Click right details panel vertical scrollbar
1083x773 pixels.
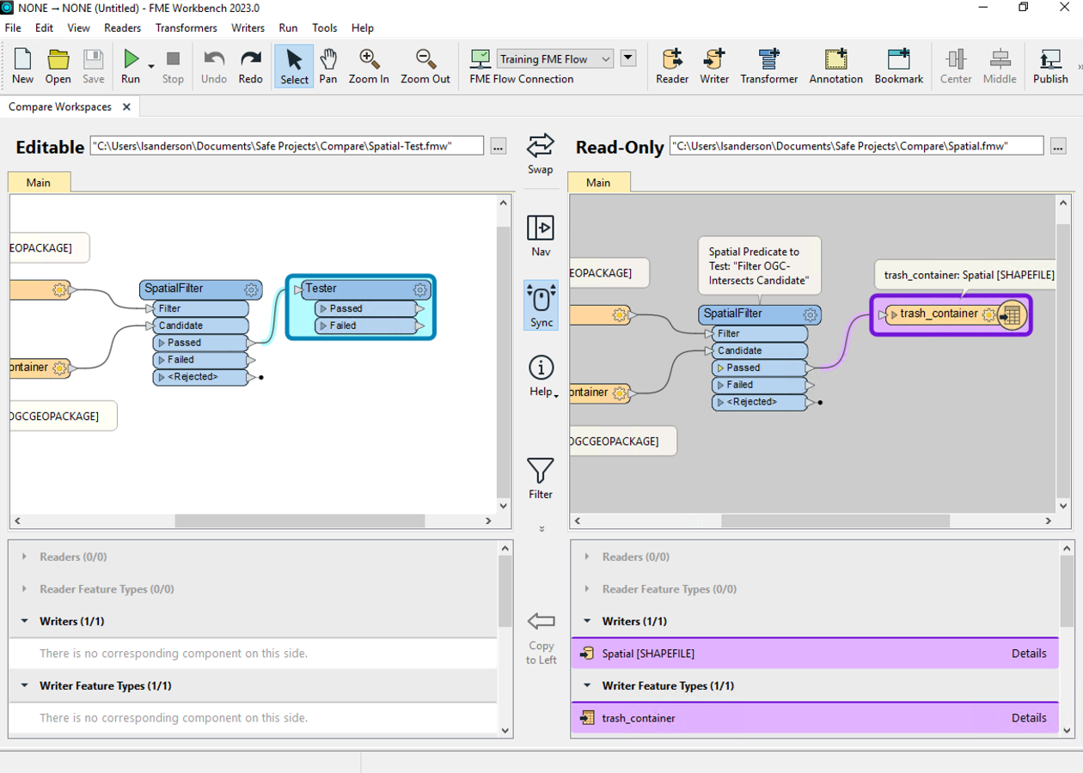tap(1067, 591)
